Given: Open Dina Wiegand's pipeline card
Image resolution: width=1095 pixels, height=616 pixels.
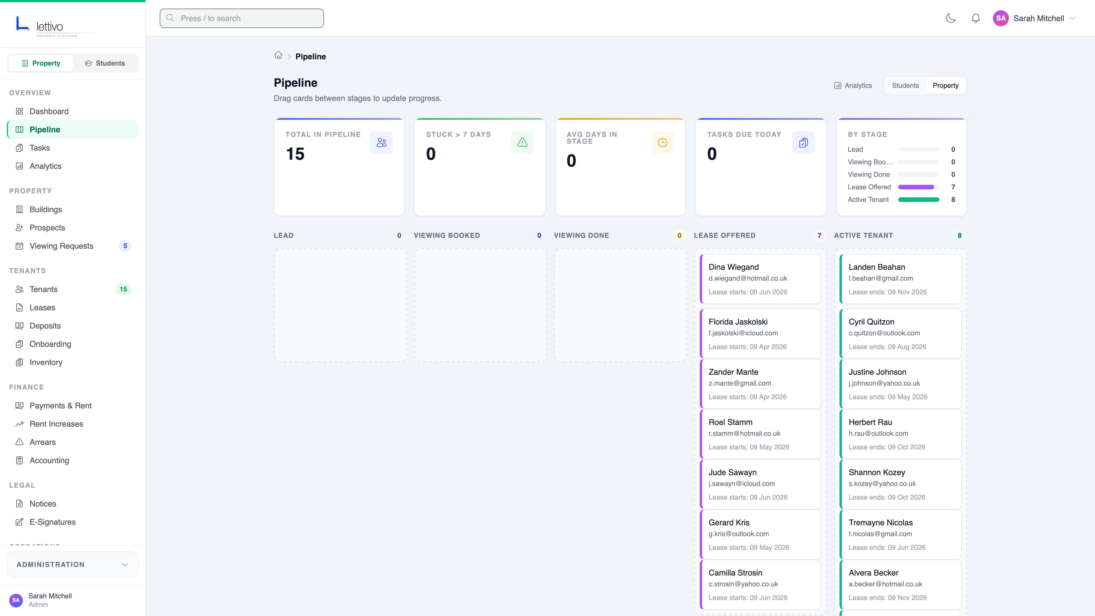Looking at the screenshot, I should 760,279.
